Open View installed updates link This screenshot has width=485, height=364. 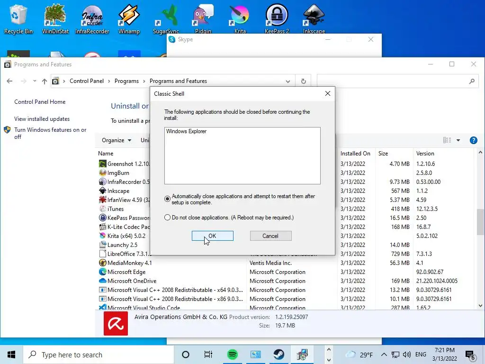[x=42, y=119]
